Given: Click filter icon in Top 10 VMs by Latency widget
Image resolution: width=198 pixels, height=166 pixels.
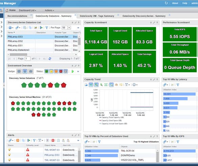Looking at the screenshot, I should pyautogui.click(x=178, y=85).
